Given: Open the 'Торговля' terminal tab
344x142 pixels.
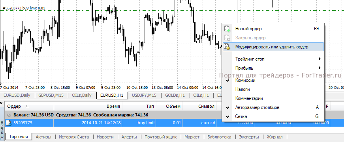Looking at the screenshot, I should (19, 137).
